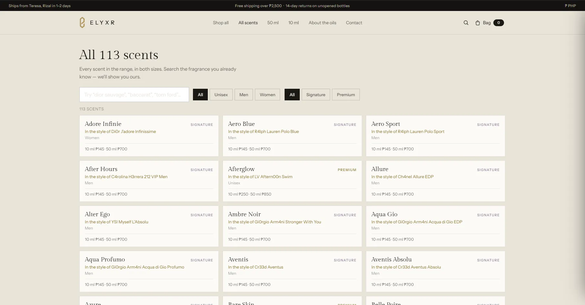Open the Contact page link
This screenshot has height=305, width=585.
coord(354,23)
